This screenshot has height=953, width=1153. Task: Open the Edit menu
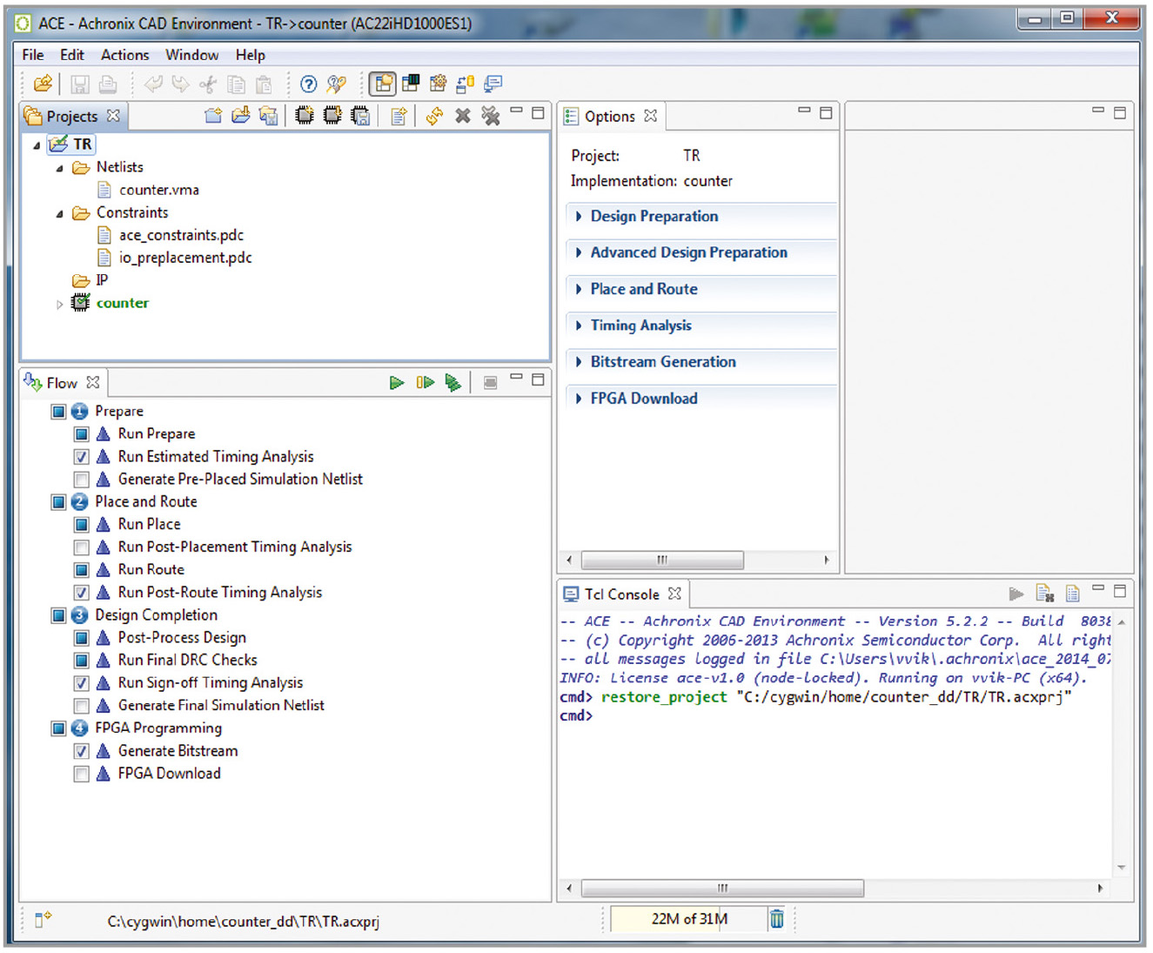tap(72, 55)
